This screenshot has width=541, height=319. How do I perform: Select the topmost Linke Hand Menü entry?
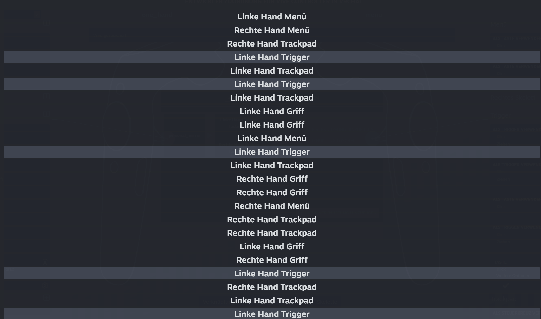click(272, 17)
